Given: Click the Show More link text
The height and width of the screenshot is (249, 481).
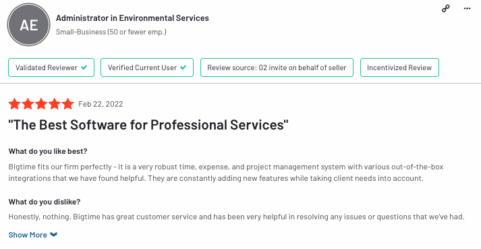Looking at the screenshot, I should coord(28,235).
